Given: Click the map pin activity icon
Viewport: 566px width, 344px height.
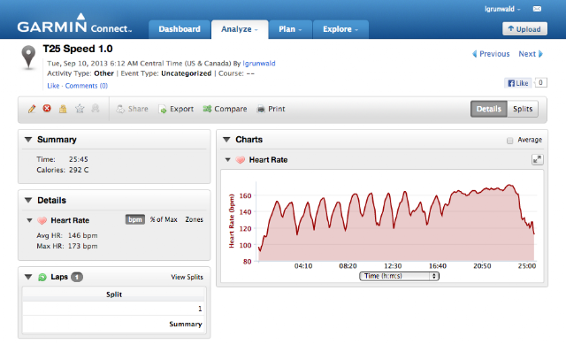Looking at the screenshot, I should (28, 57).
